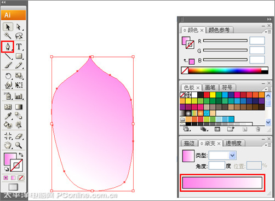Image resolution: width=275 pixels, height=201 pixels.
Task: Select the Lasso tool
Action: pos(19,36)
